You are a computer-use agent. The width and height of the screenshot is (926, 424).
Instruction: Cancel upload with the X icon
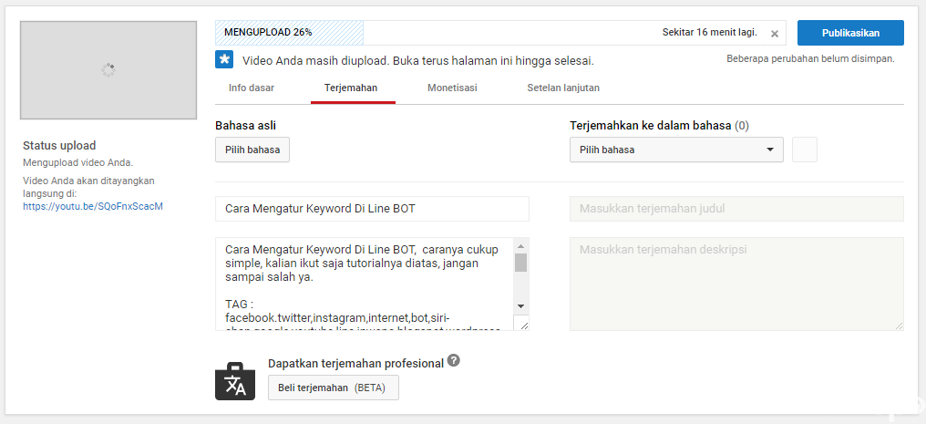coord(774,34)
